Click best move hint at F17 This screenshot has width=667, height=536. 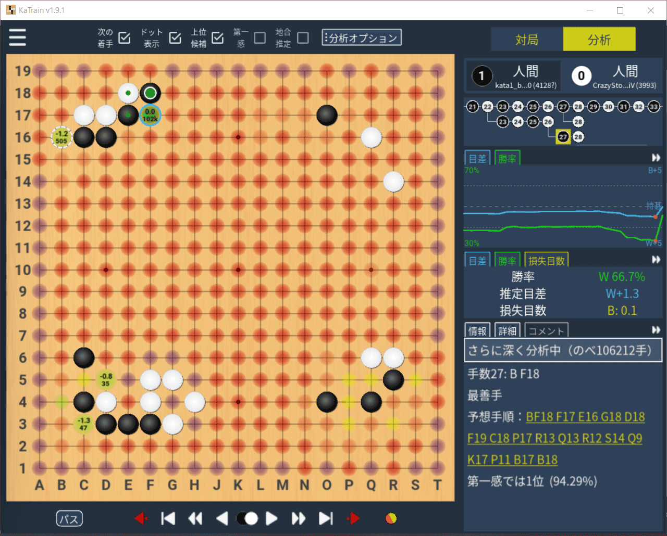tap(150, 115)
